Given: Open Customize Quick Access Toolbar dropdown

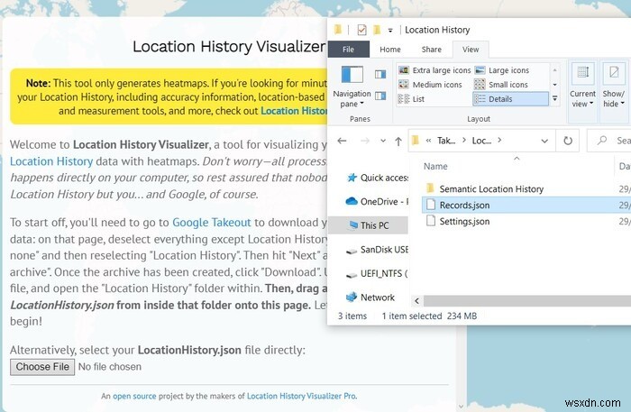Looking at the screenshot, I should click(x=390, y=31).
